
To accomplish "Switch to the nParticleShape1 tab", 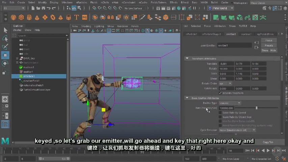I will pyautogui.click(x=212, y=34).
